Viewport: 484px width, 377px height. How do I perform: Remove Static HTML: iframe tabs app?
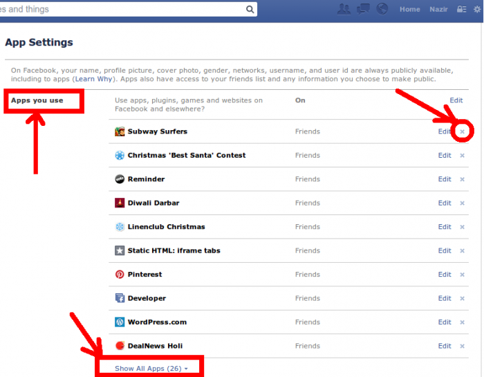[x=462, y=250]
